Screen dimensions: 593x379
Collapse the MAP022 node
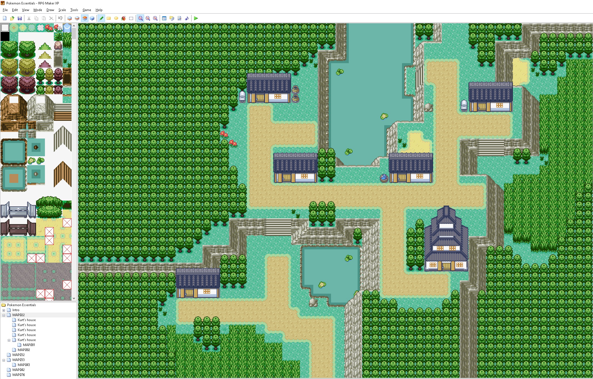[3, 315]
